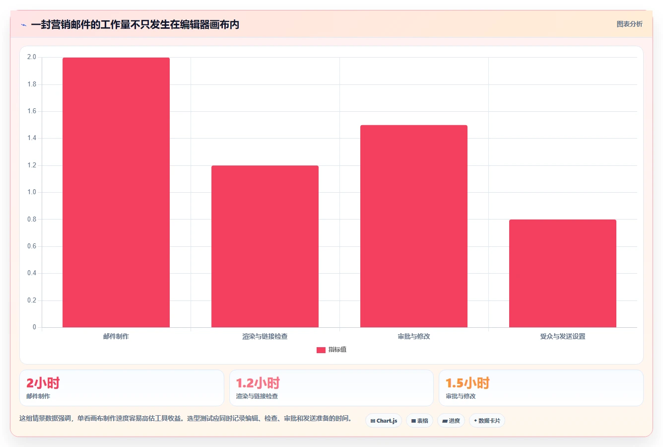
Task: Click the 图表分析 label in header
Action: click(x=629, y=24)
